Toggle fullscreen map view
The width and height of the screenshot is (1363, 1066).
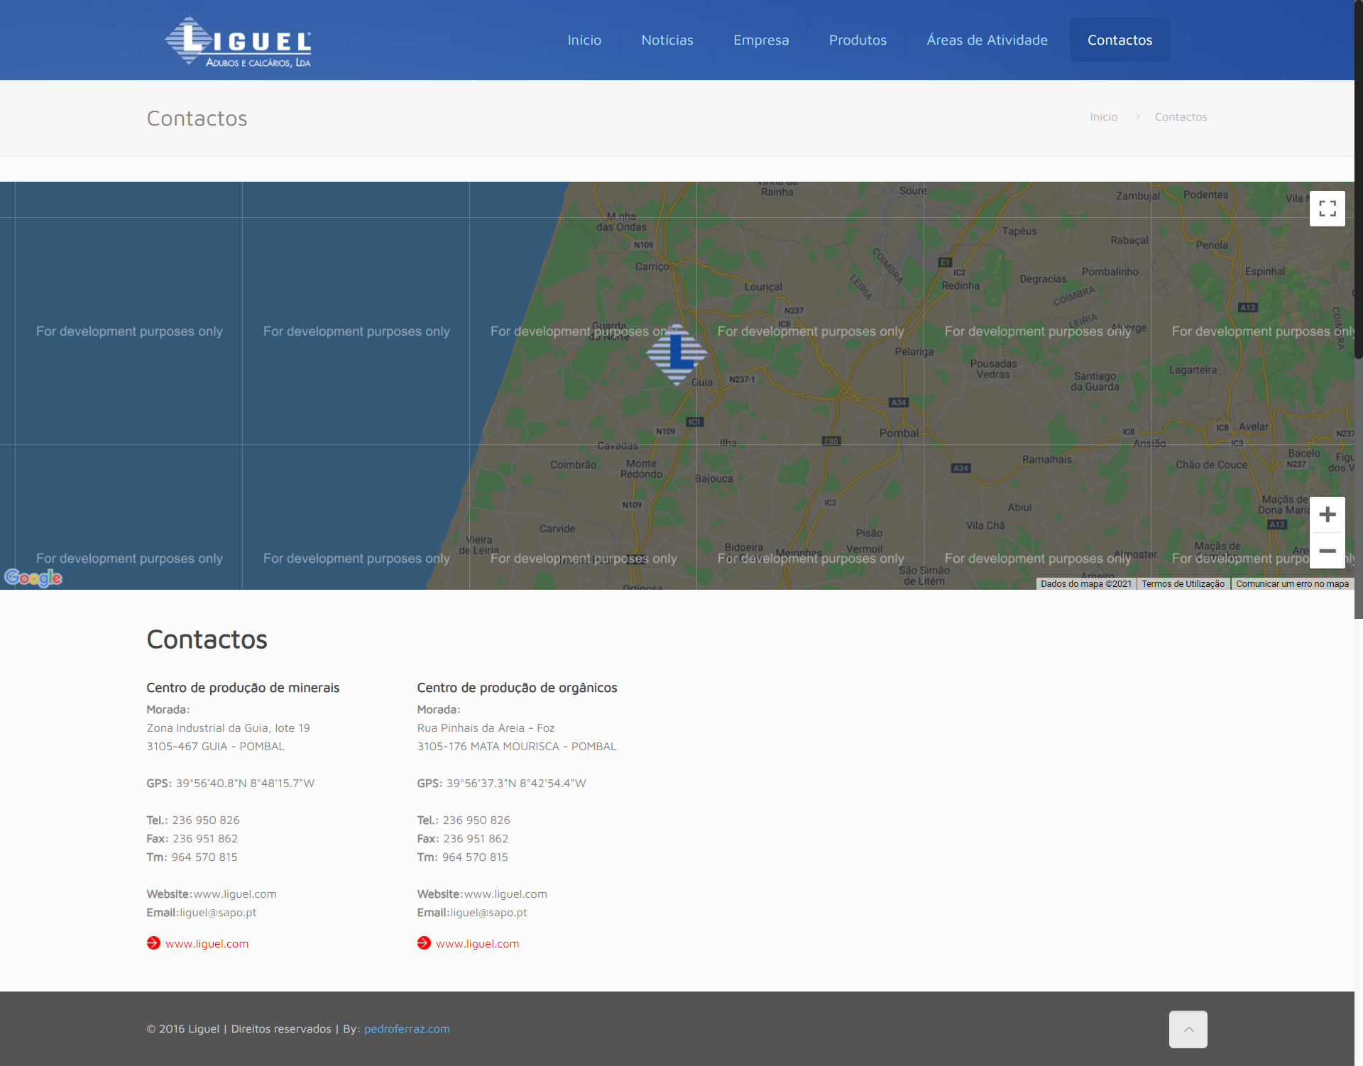(1327, 209)
